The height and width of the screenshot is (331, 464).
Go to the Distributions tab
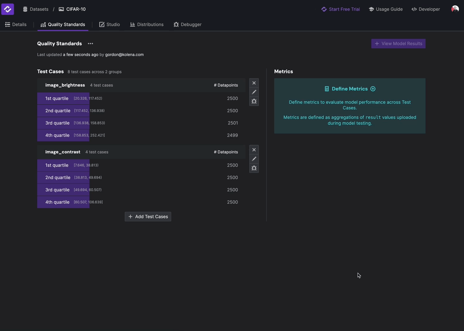point(147,25)
